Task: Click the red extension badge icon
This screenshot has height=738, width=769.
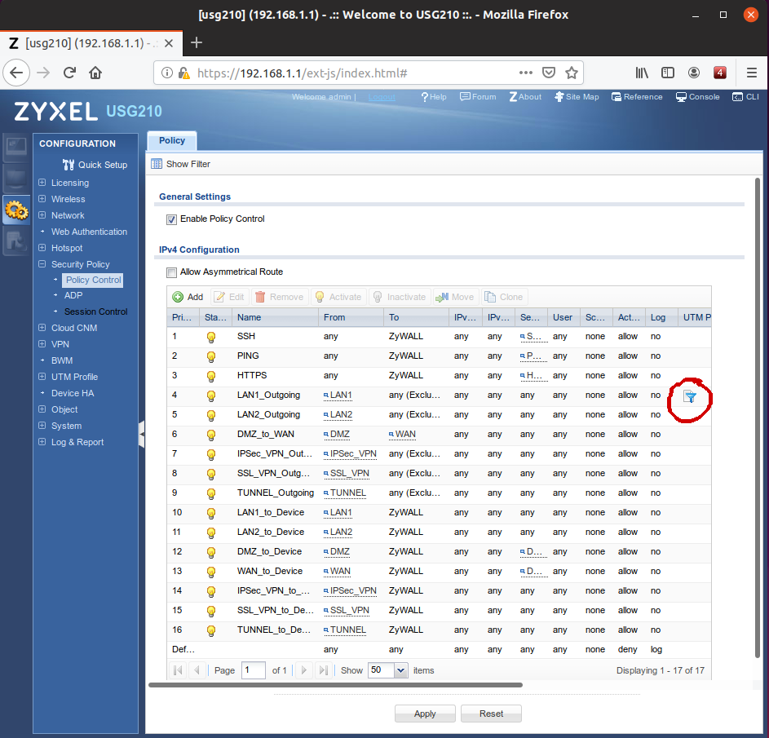Action: (719, 73)
